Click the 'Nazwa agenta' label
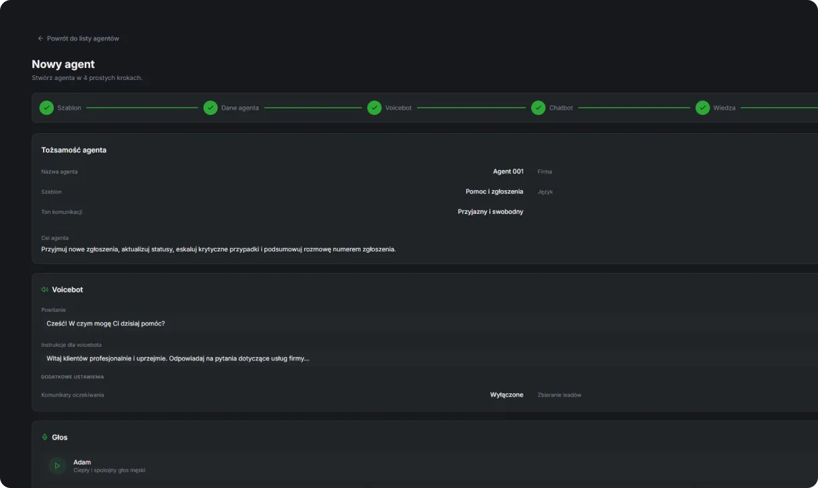 (x=59, y=171)
